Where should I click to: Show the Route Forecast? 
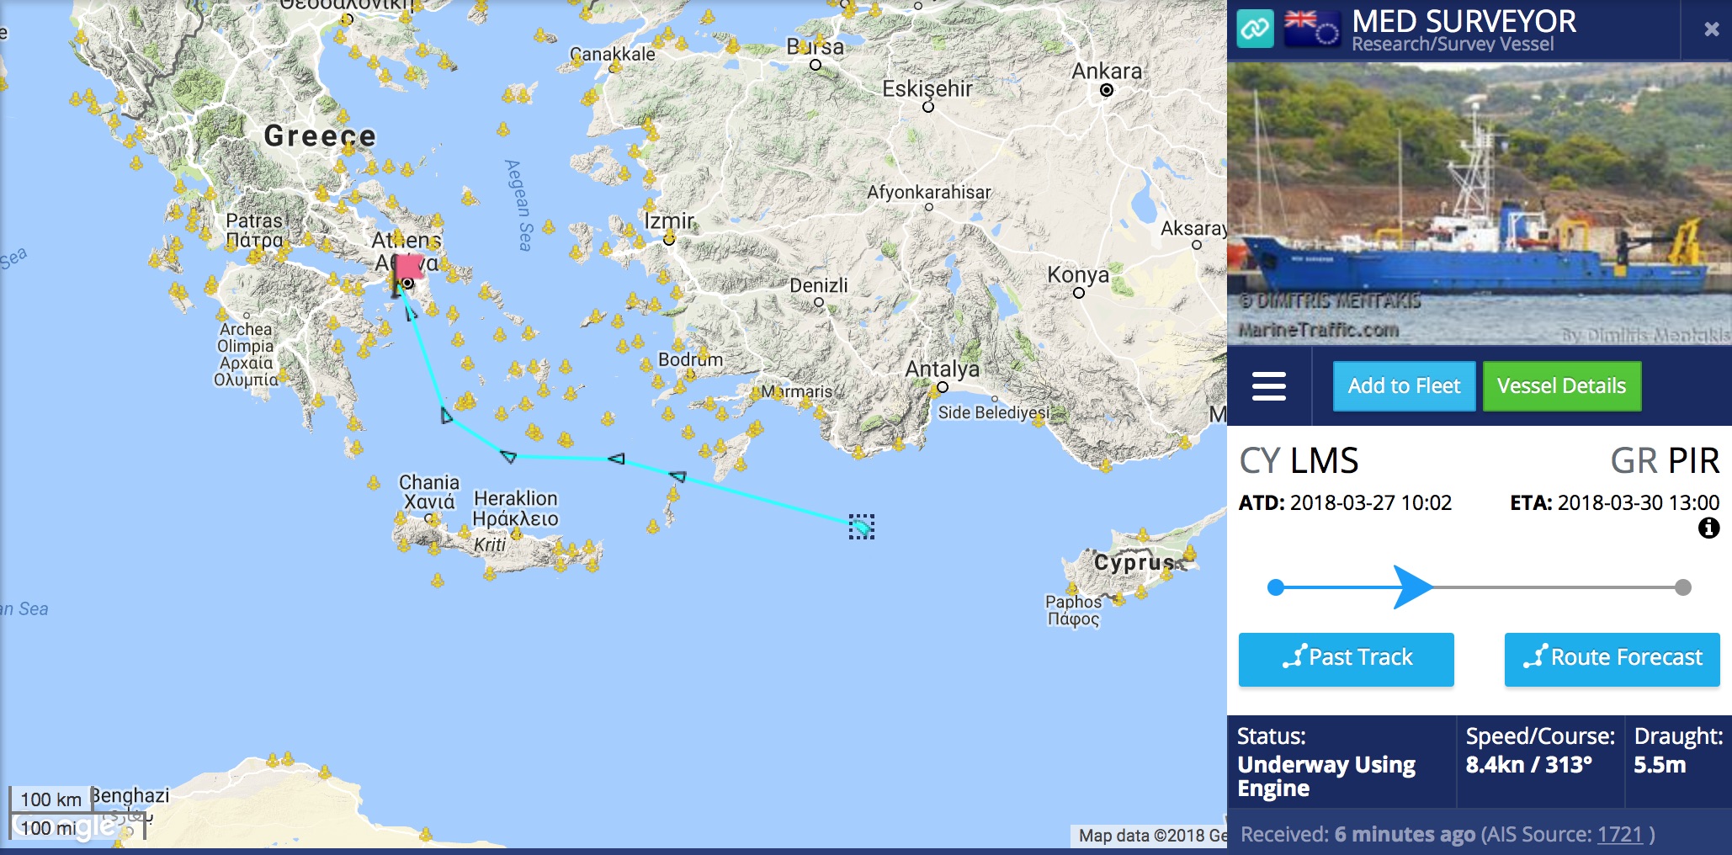(1612, 658)
